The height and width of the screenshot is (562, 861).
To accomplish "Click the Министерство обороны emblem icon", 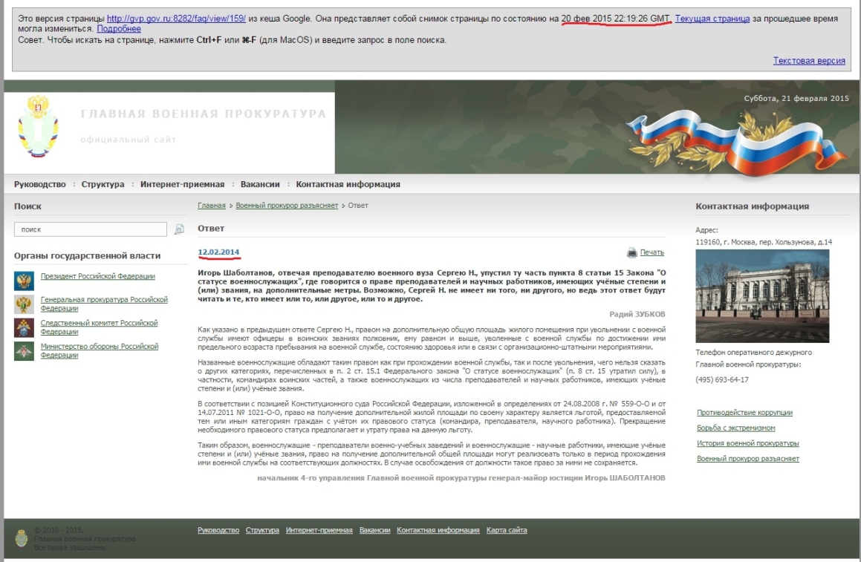I will coord(24,351).
